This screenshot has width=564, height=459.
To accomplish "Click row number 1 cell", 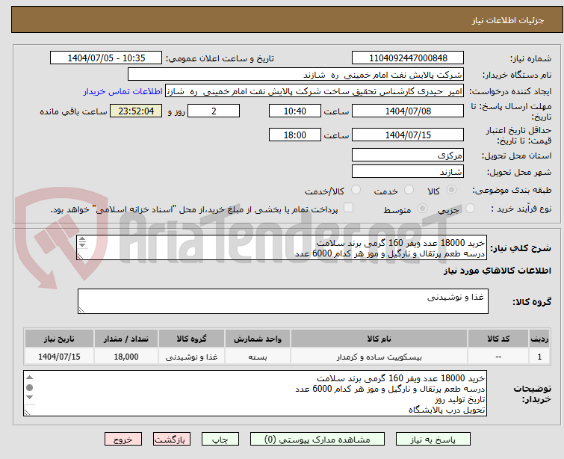I will pyautogui.click(x=539, y=357).
